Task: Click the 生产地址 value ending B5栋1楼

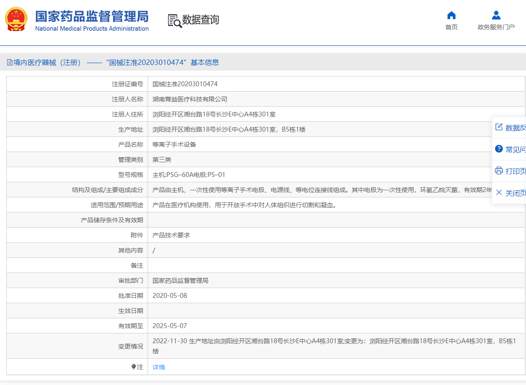Action: point(229,129)
